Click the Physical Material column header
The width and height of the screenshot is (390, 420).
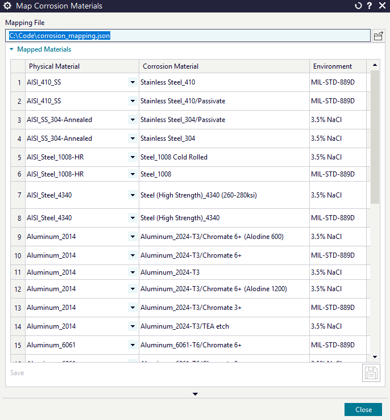82,66
